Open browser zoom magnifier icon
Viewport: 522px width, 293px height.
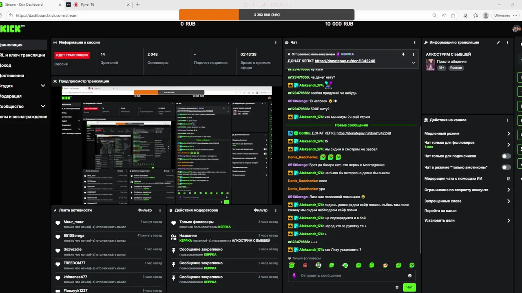click(x=435, y=15)
